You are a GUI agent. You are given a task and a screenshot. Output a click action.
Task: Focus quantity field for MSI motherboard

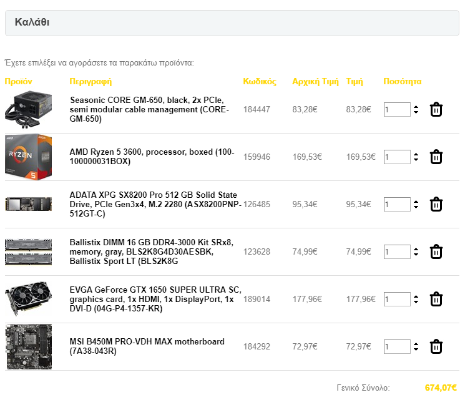pos(397,346)
